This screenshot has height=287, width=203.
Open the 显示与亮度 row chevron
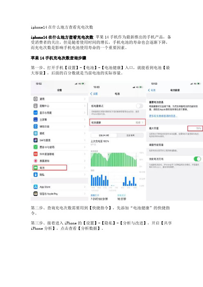(85, 113)
